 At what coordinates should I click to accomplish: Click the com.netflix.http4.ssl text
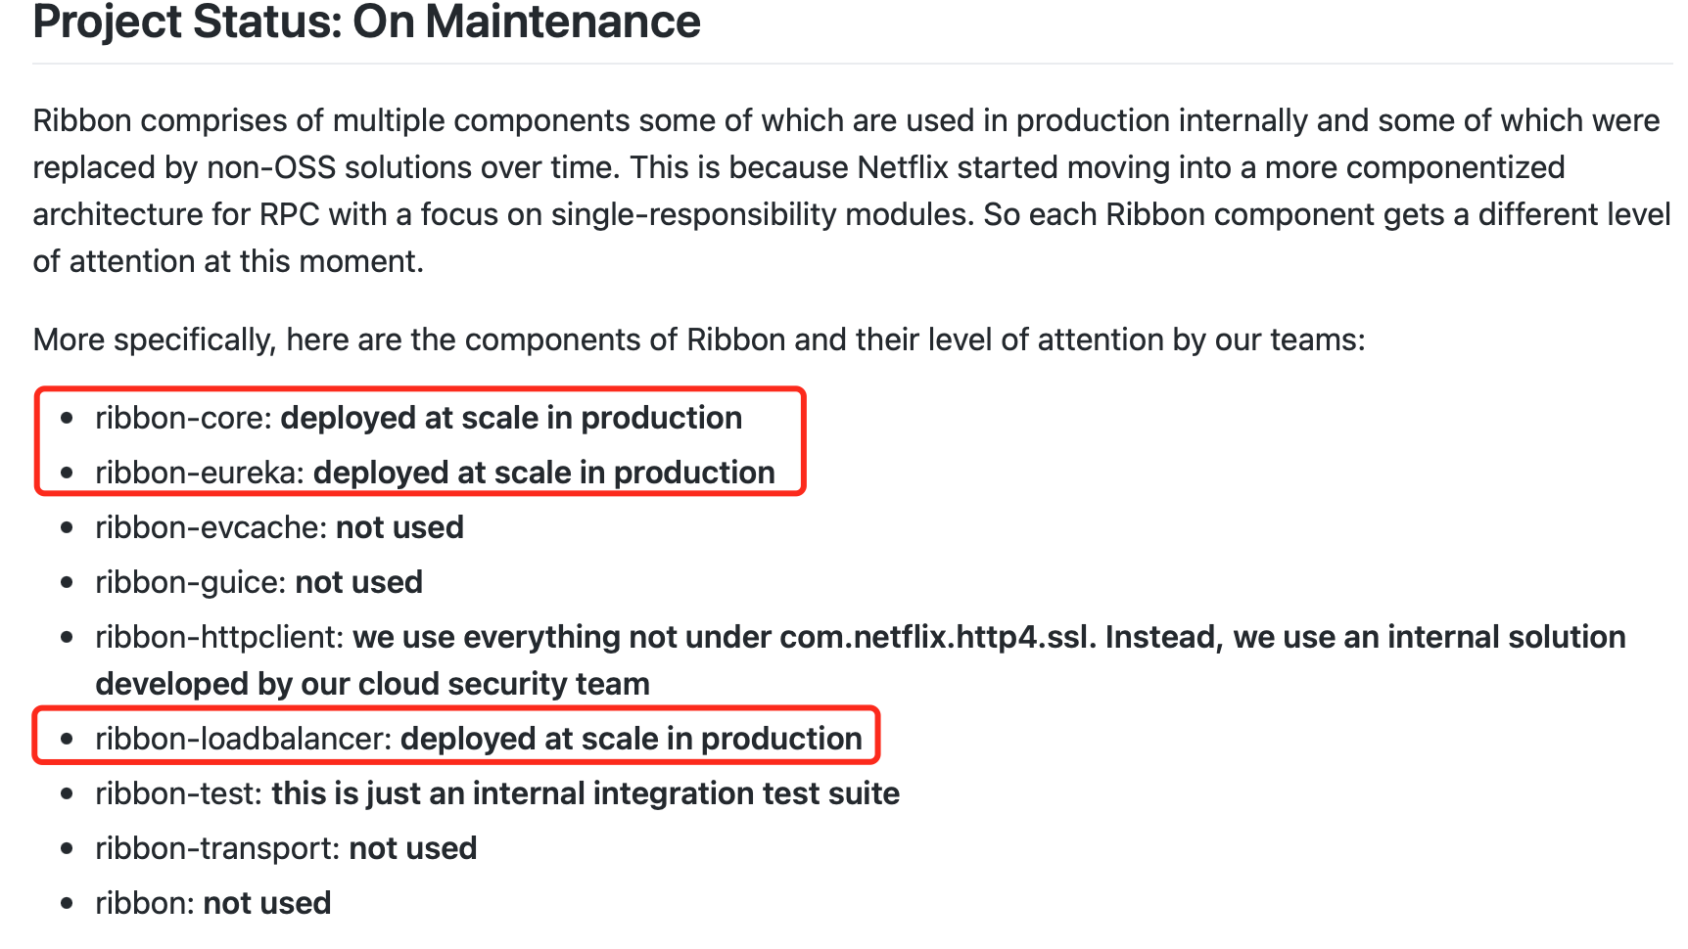click(933, 637)
